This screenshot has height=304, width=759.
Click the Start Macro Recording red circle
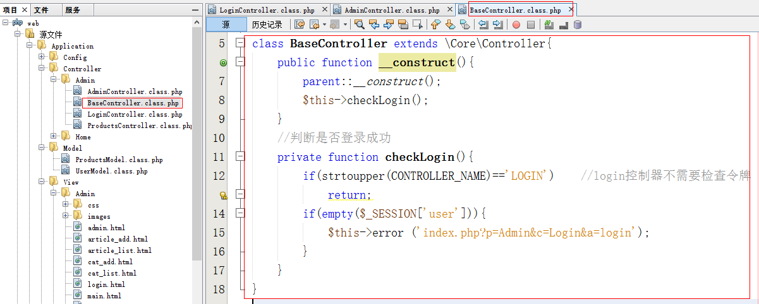pos(516,25)
